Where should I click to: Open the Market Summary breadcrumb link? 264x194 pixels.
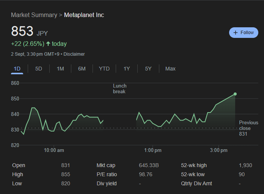click(34, 15)
